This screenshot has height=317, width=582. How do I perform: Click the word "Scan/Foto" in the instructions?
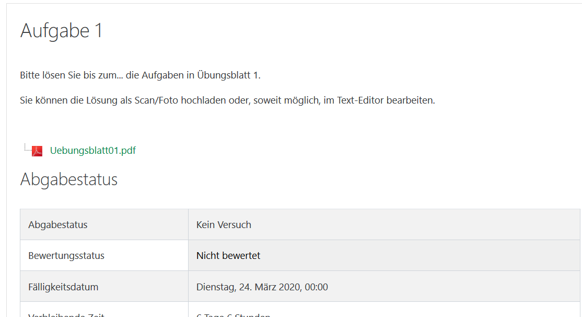(157, 100)
